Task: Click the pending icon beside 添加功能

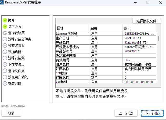Action: [5, 52]
